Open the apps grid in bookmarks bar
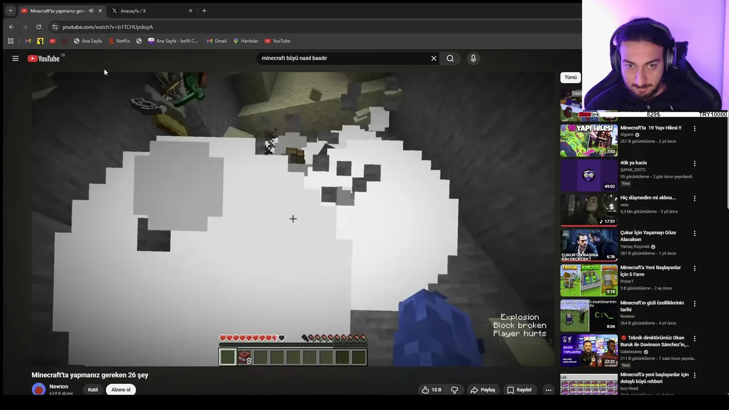 coord(10,41)
